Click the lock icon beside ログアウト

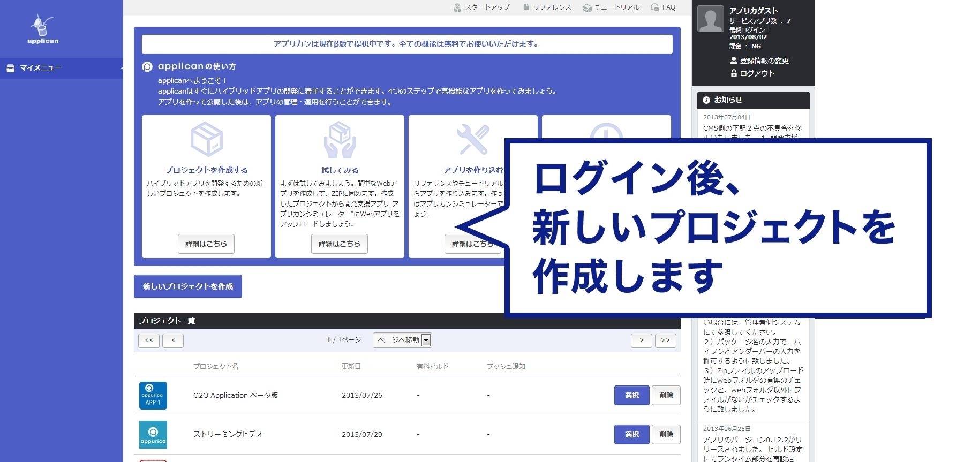point(734,73)
